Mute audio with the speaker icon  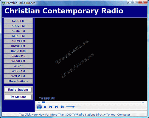[x=62, y=107]
